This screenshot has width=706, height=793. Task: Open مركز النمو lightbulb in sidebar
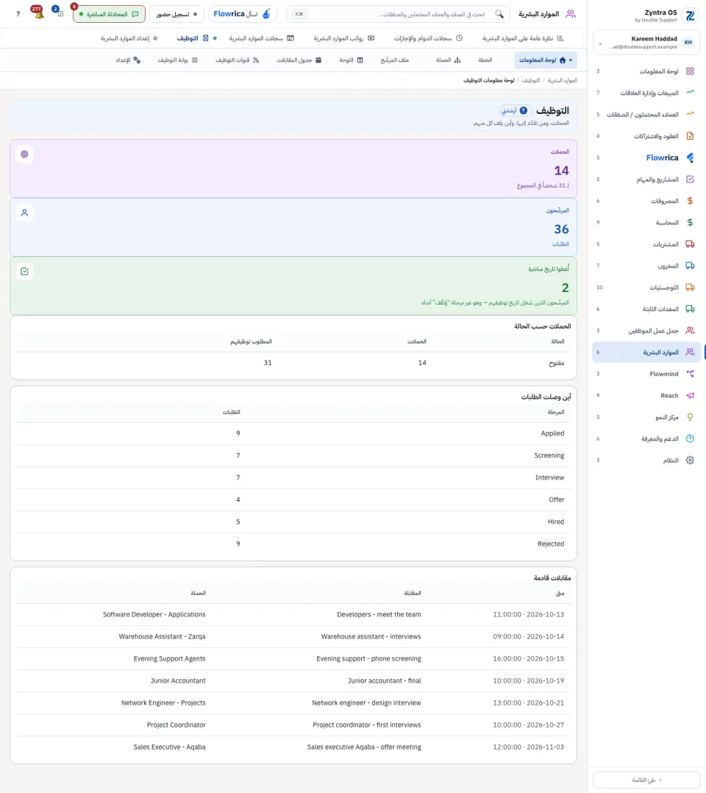coord(690,417)
